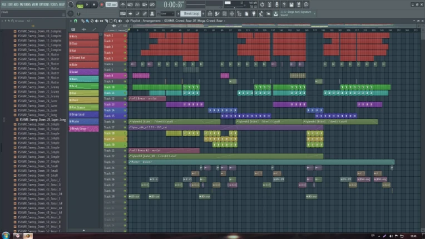Select the Playback speaker tool in playlist
Screen dimensions: 425x239
coord(120,21)
